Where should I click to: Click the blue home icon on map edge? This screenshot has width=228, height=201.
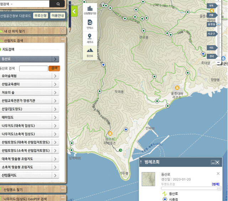pyautogui.click(x=223, y=58)
